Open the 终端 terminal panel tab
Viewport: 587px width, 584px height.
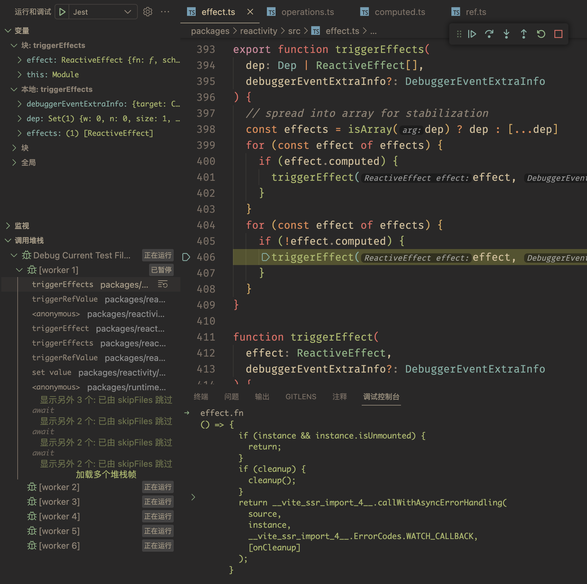(x=201, y=397)
